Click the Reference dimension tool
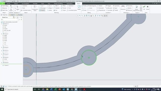161x91 pixels. point(129,10)
